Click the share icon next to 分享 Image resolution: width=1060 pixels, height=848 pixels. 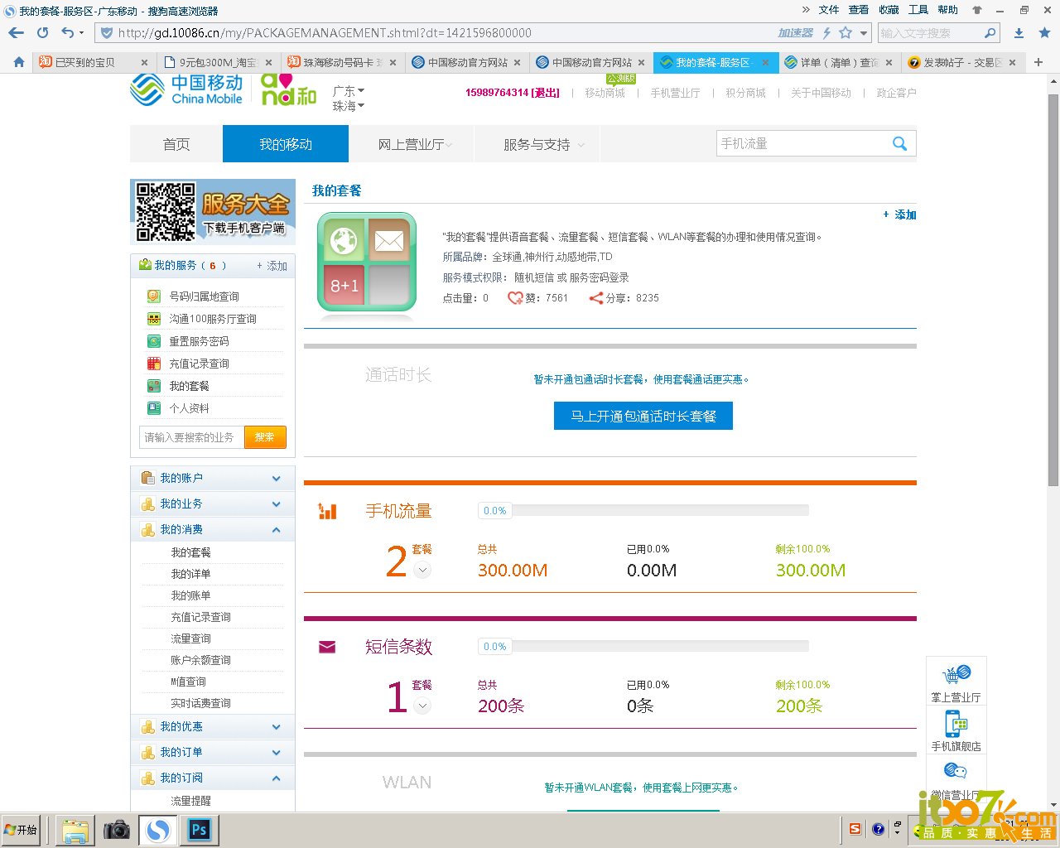[595, 298]
